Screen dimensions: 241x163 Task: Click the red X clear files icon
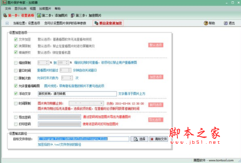[152, 139]
